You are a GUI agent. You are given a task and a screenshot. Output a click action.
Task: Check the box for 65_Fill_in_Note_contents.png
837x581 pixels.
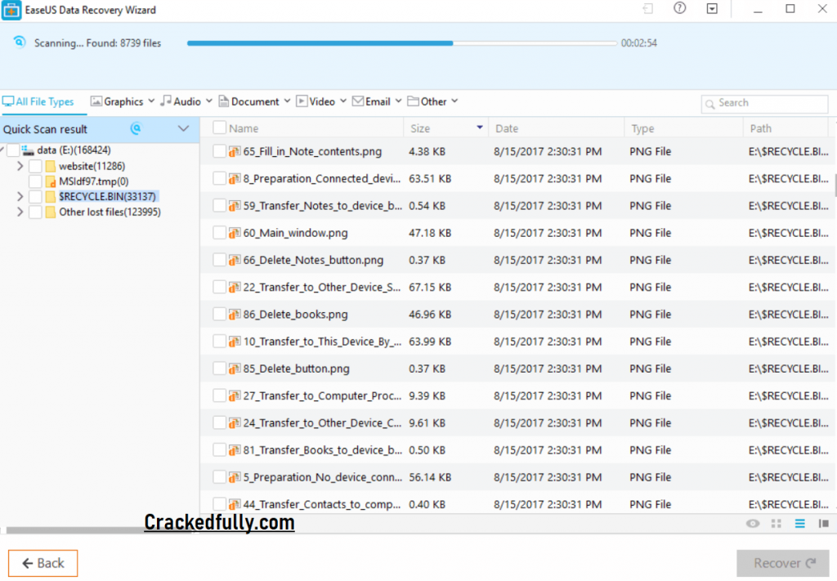point(219,151)
